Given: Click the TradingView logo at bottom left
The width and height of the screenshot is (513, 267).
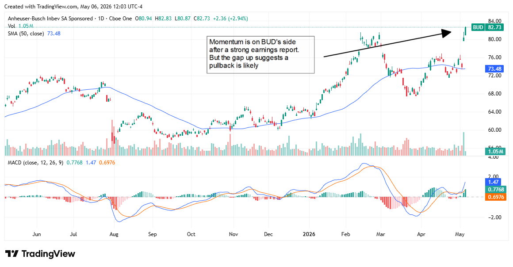Looking at the screenshot, I should [x=40, y=254].
